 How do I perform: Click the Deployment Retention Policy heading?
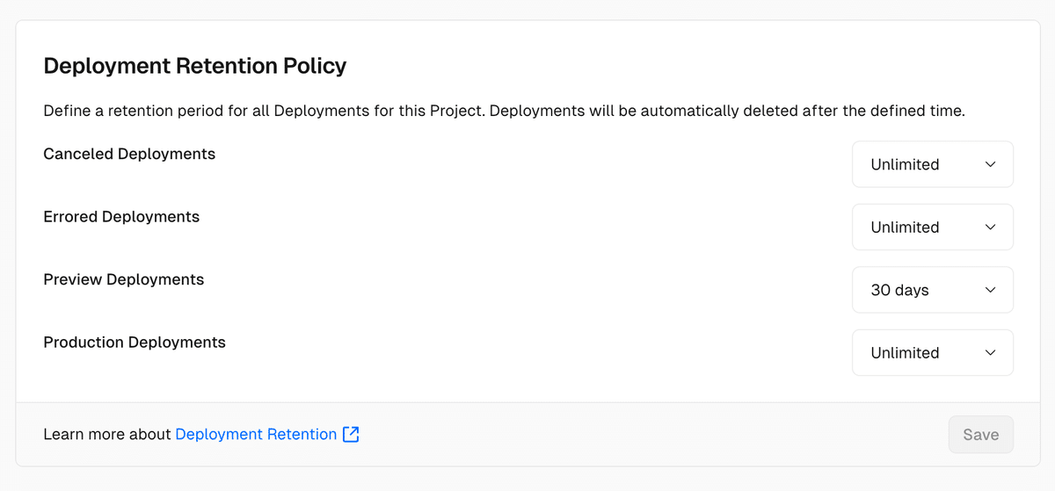coord(195,66)
